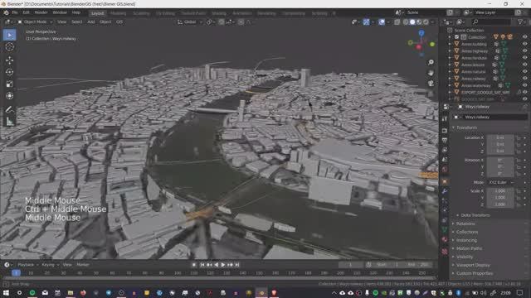Activate the Cursor tool
This screenshot has width=531, height=298.
[9, 47]
